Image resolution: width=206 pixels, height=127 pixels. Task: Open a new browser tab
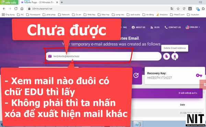click(62, 2)
